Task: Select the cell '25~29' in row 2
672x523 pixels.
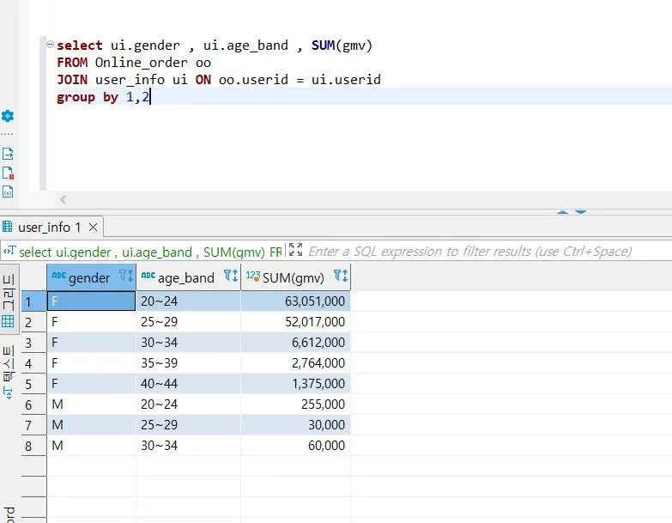Action: 188,321
